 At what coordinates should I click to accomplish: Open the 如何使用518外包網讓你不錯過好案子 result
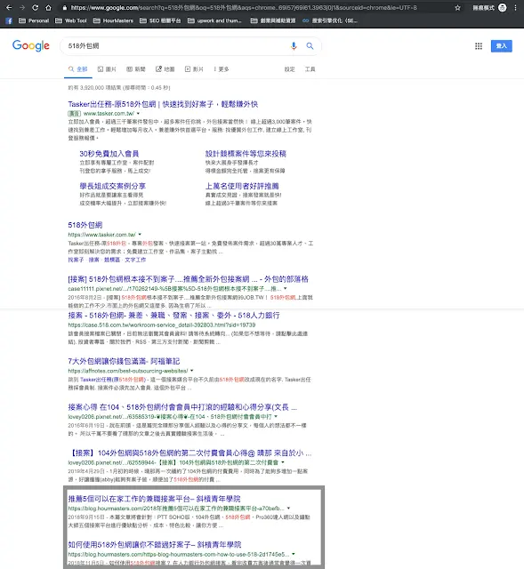[x=154, y=545]
